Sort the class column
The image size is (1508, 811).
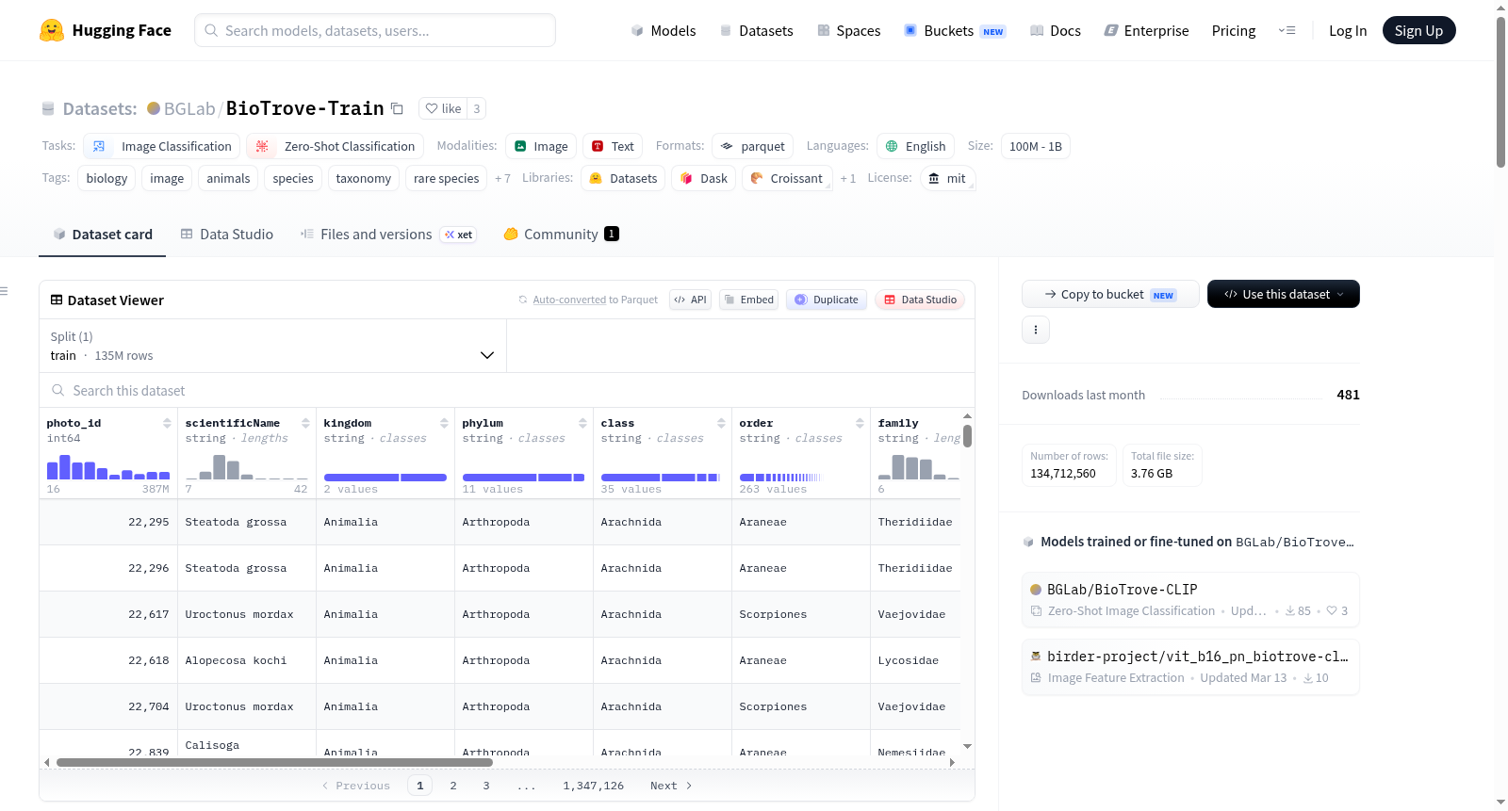[721, 423]
